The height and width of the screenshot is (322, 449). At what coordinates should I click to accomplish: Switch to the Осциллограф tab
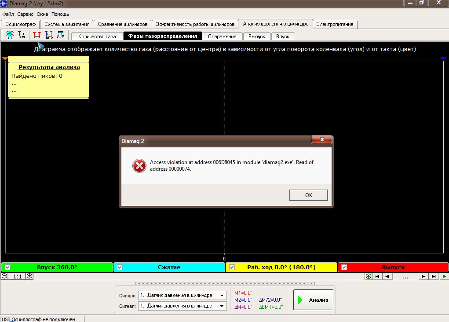tap(20, 24)
